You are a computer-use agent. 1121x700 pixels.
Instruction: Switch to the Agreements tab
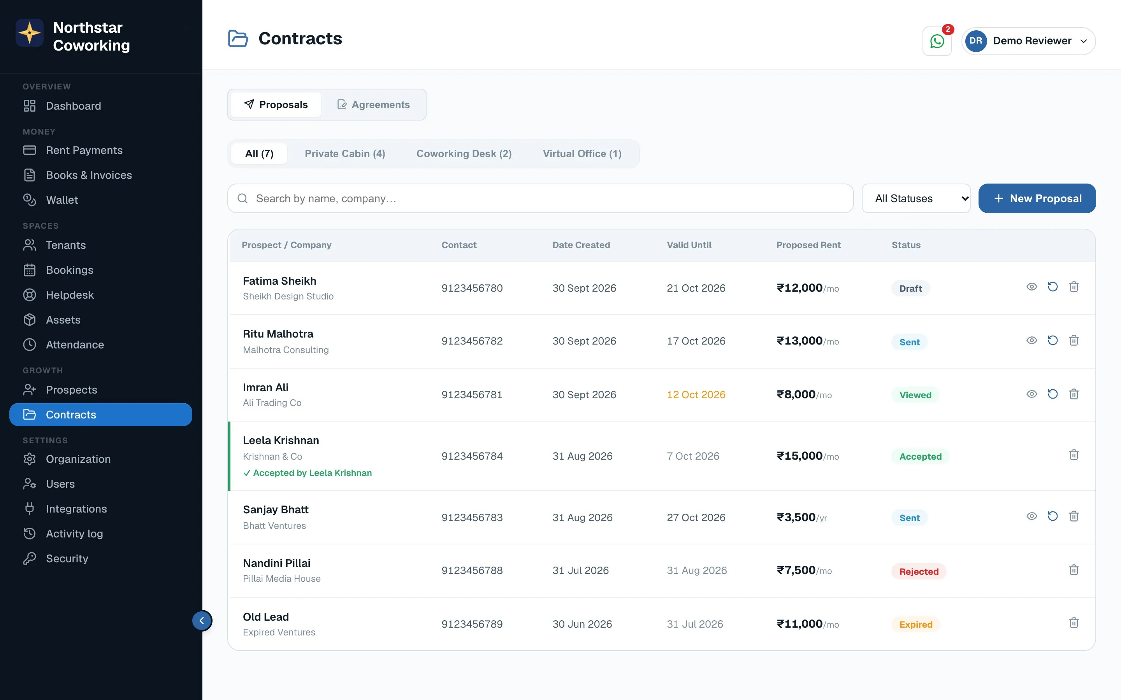point(373,105)
